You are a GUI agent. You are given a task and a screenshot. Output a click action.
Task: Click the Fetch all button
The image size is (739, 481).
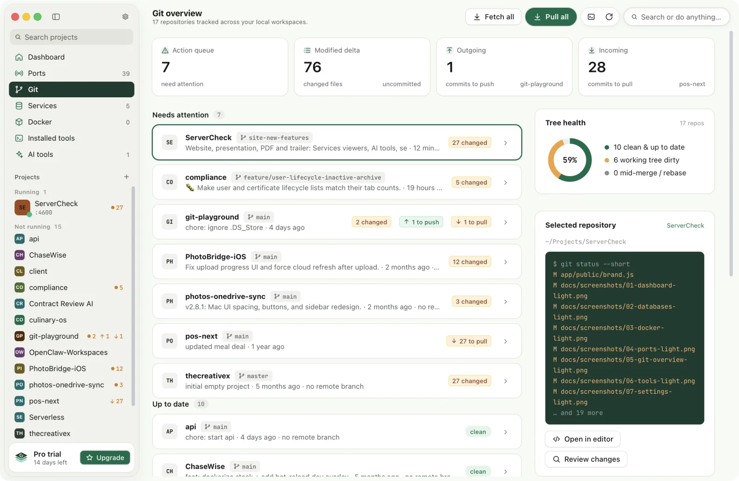[493, 17]
